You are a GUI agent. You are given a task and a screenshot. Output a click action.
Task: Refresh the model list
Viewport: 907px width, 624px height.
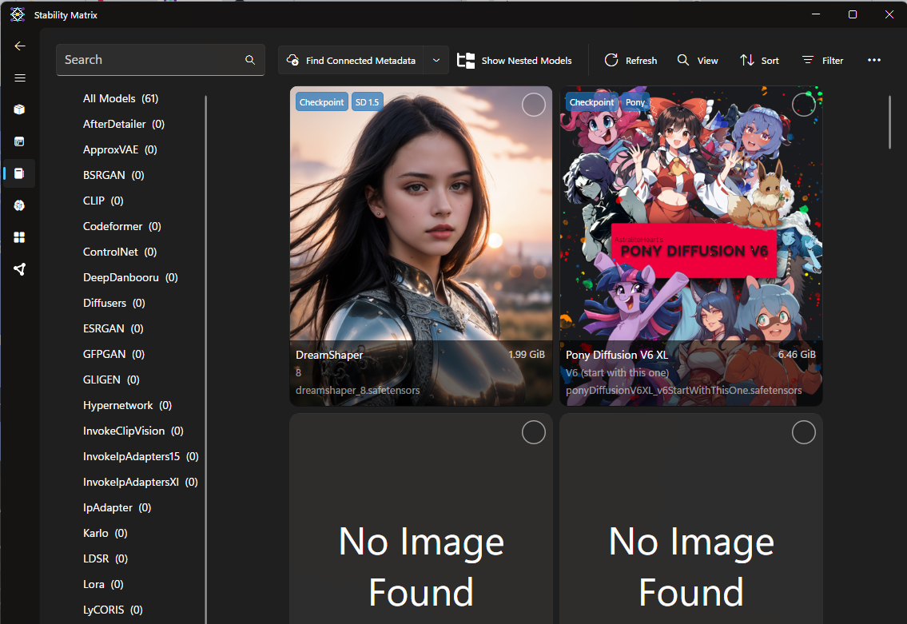pos(631,60)
